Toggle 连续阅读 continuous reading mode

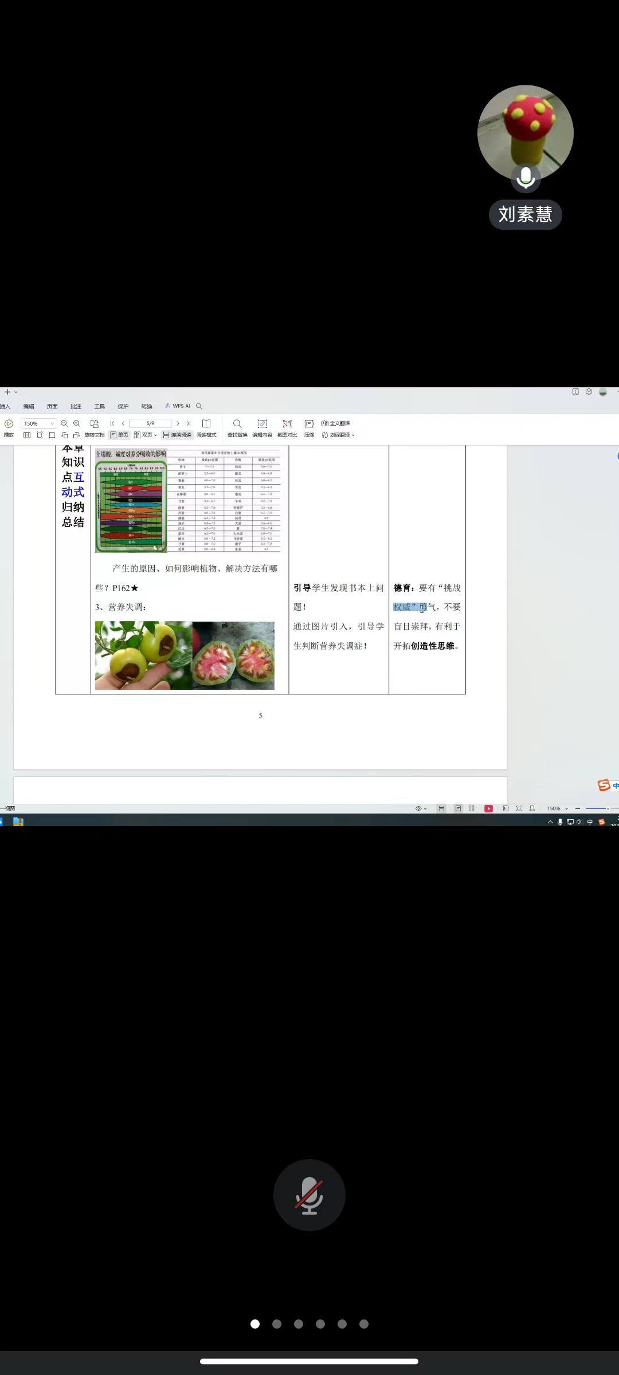tap(177, 435)
